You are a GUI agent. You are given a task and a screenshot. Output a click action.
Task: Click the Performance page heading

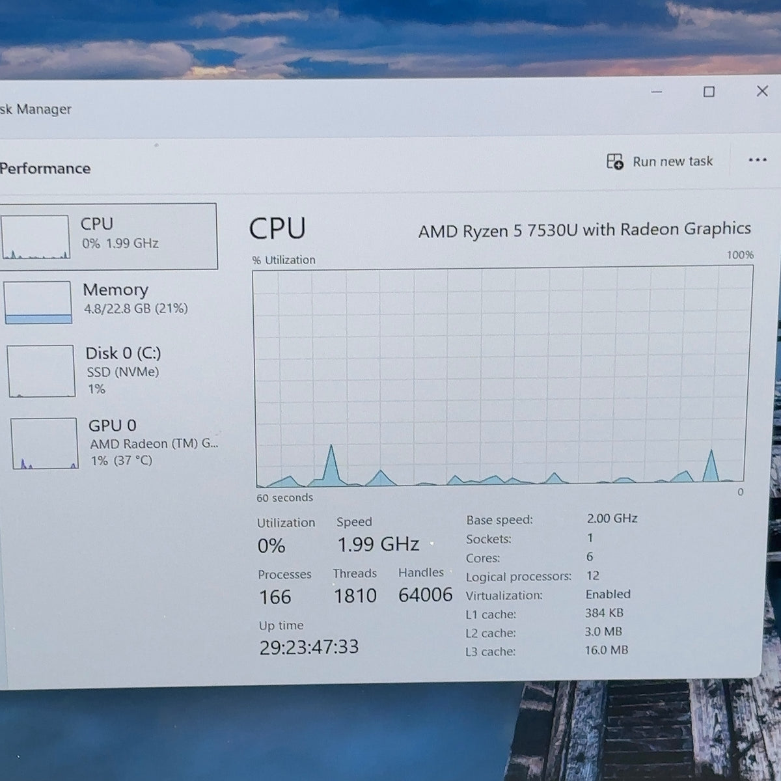[45, 169]
